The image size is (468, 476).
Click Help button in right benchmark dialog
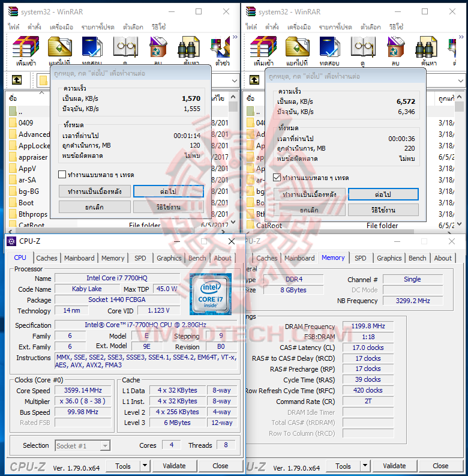(x=383, y=209)
